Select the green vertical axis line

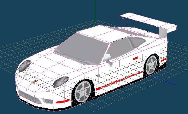point(95,18)
